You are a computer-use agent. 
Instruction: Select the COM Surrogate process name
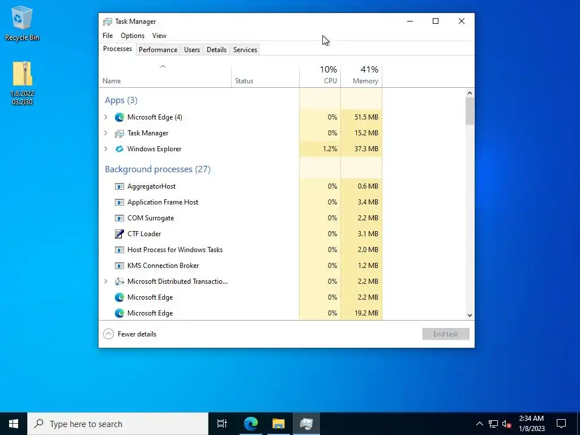point(151,218)
